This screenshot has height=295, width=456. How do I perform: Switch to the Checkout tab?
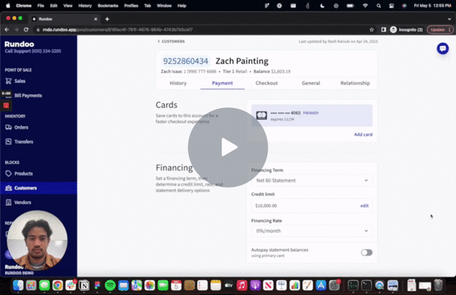266,83
